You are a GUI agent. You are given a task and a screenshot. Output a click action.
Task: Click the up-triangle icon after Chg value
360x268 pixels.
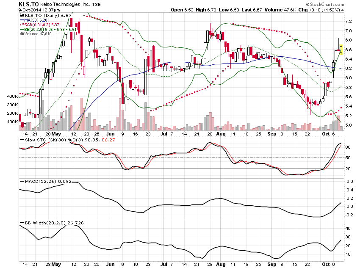tap(342, 10)
